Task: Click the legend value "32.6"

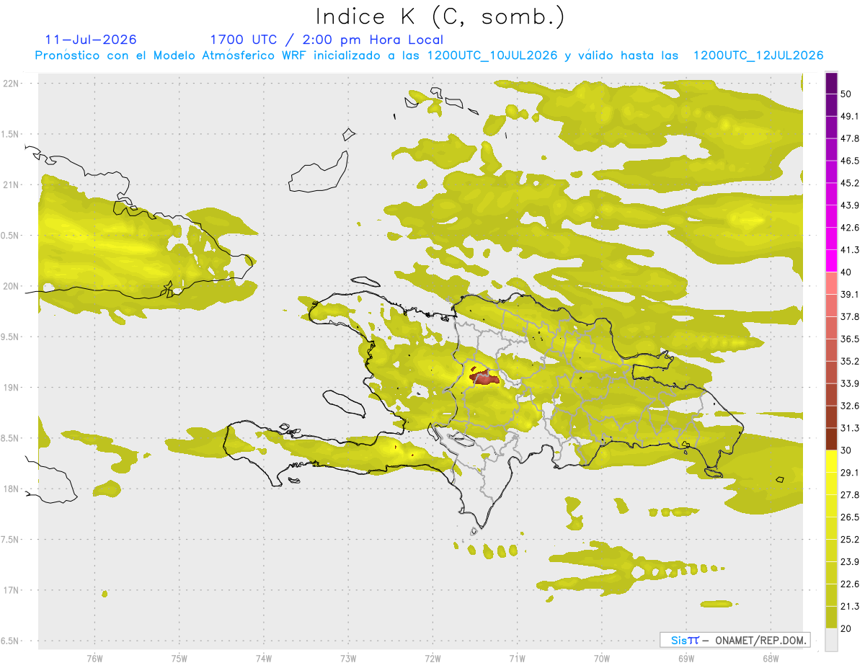Action: (850, 406)
